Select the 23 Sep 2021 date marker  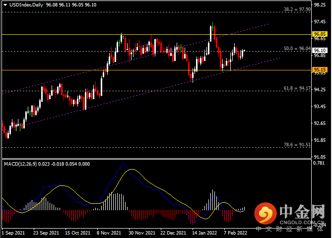[x=46, y=233]
